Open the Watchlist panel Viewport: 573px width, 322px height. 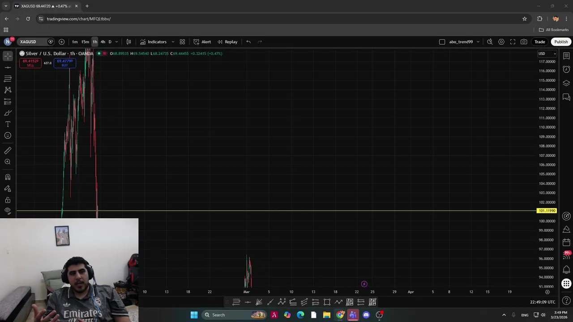[566, 56]
